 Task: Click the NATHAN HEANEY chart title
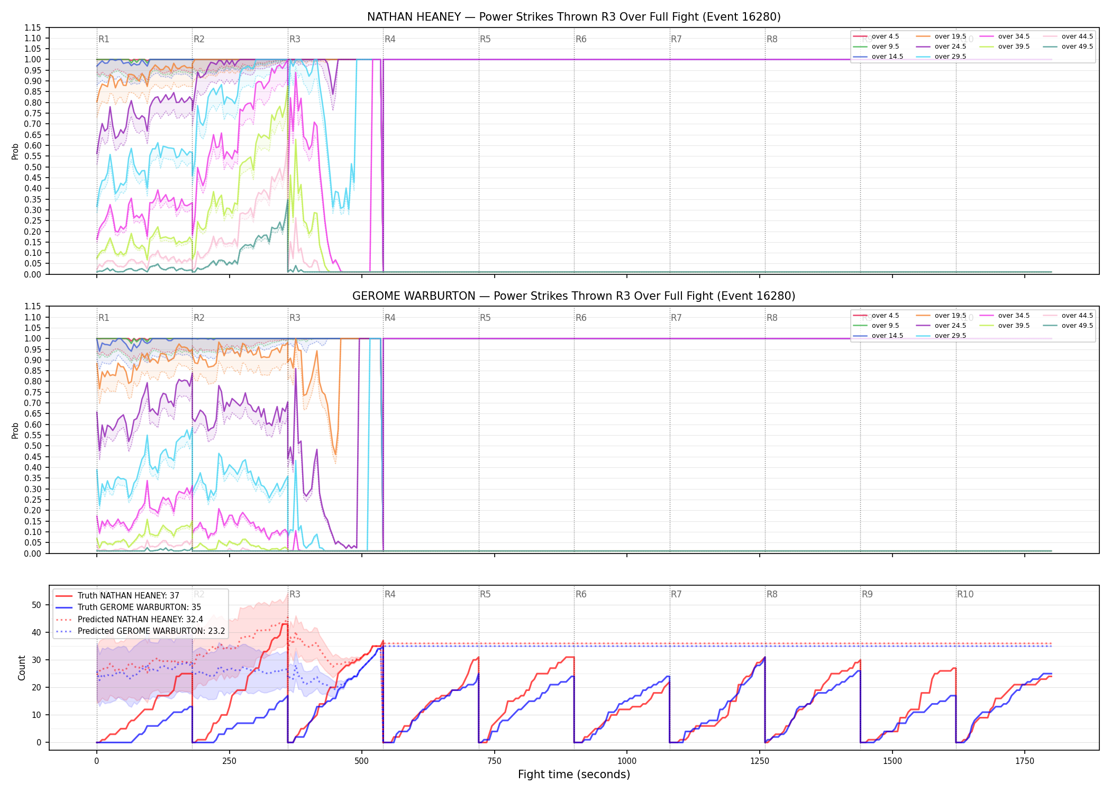[574, 17]
